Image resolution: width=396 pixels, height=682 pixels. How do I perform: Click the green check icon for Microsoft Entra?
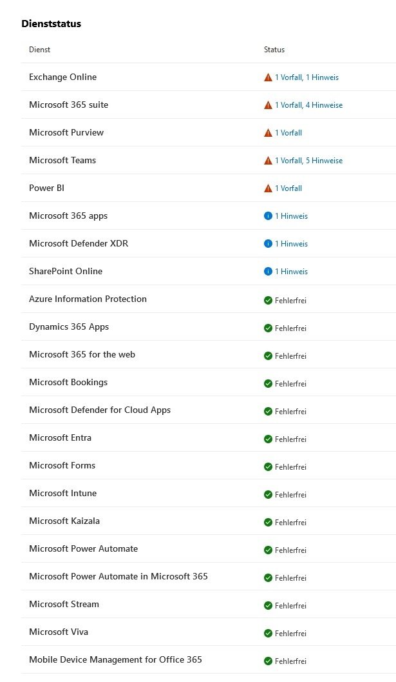click(x=268, y=439)
